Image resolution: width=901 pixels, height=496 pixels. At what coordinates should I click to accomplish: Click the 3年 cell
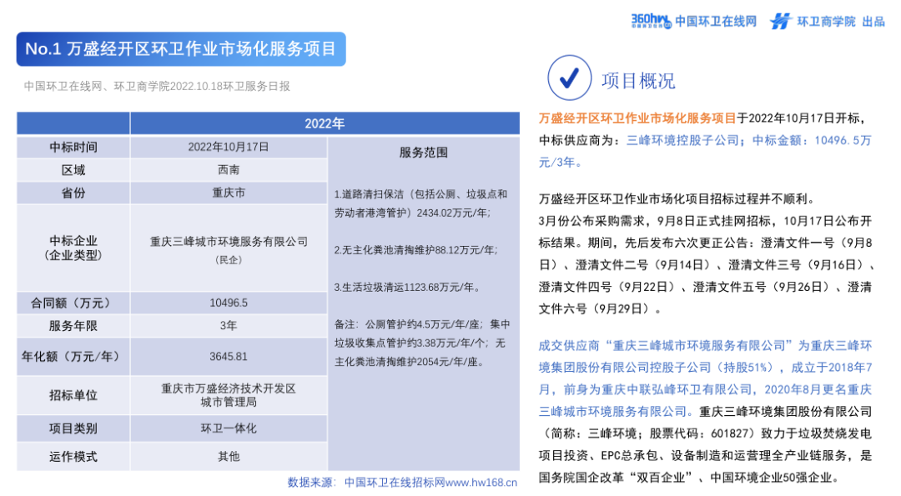point(228,325)
